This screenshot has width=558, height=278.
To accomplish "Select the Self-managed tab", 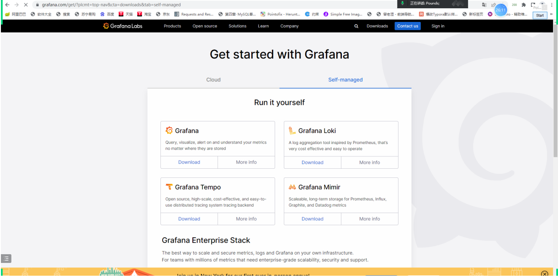I will click(x=345, y=80).
